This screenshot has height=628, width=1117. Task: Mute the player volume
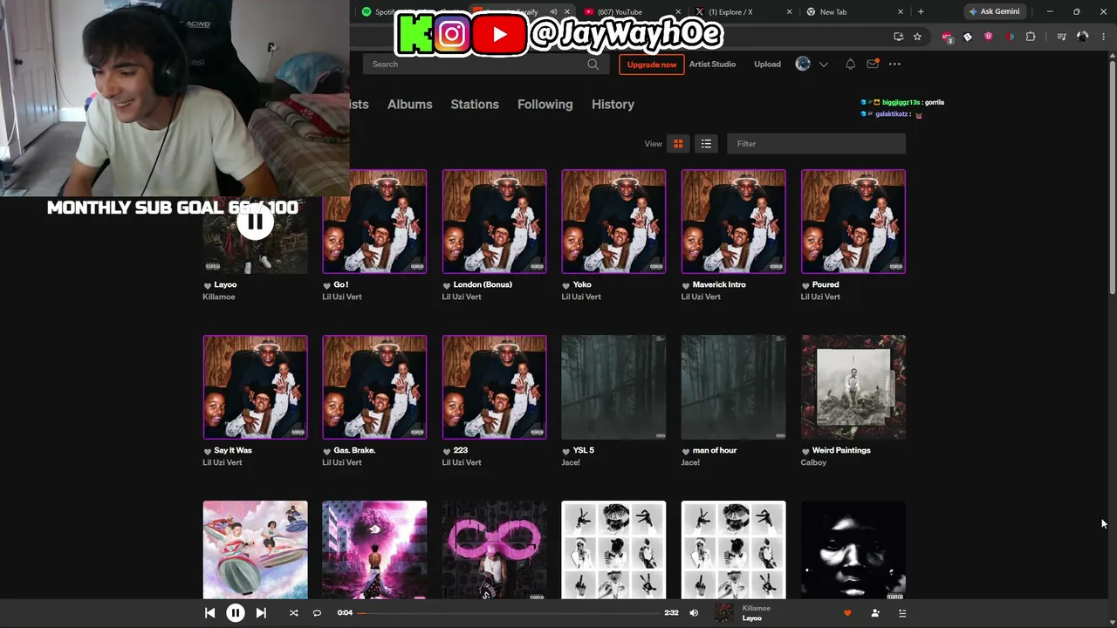point(694,613)
